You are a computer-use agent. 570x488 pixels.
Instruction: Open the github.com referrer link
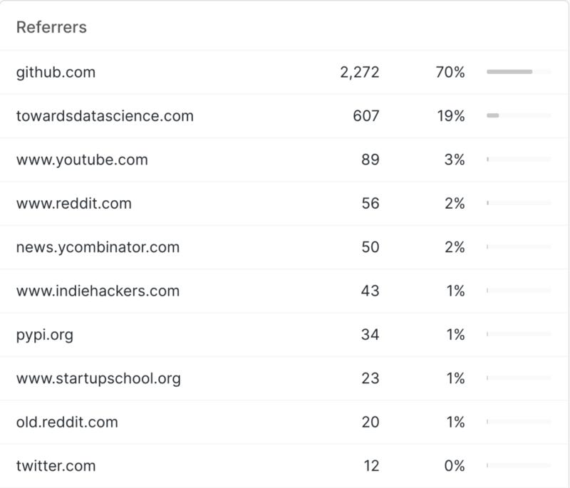tap(56, 72)
